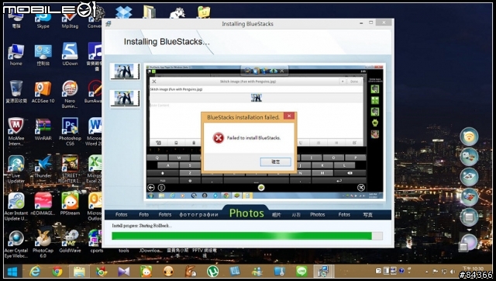Launch WinRAR from the desktop

click(x=43, y=130)
